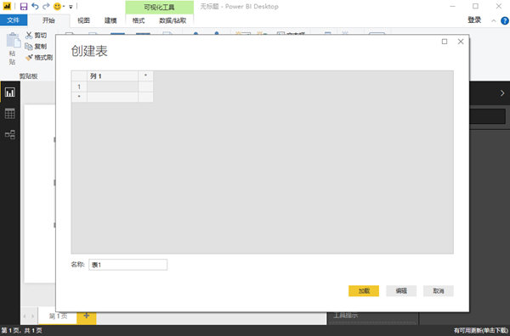Select the 列 1 column header
Screen dimensions: 510x336
click(x=112, y=76)
